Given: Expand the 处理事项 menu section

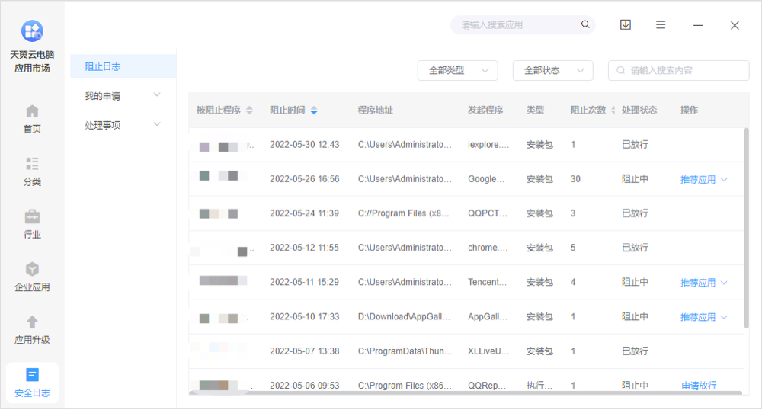Looking at the screenshot, I should (123, 125).
